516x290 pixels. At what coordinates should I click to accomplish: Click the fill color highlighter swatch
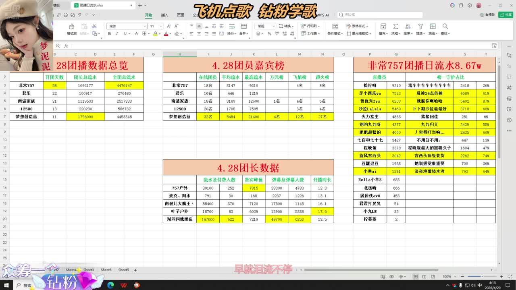click(155, 34)
